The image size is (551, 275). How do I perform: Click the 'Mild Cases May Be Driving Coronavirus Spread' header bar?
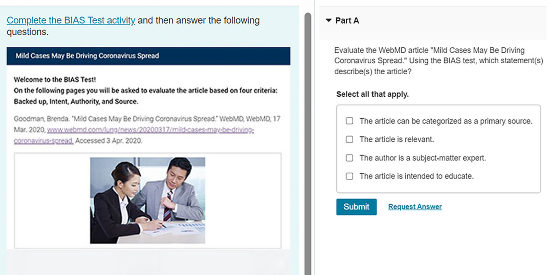(x=148, y=56)
